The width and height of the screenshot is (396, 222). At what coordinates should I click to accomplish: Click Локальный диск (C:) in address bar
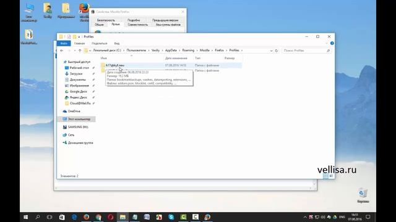point(107,51)
